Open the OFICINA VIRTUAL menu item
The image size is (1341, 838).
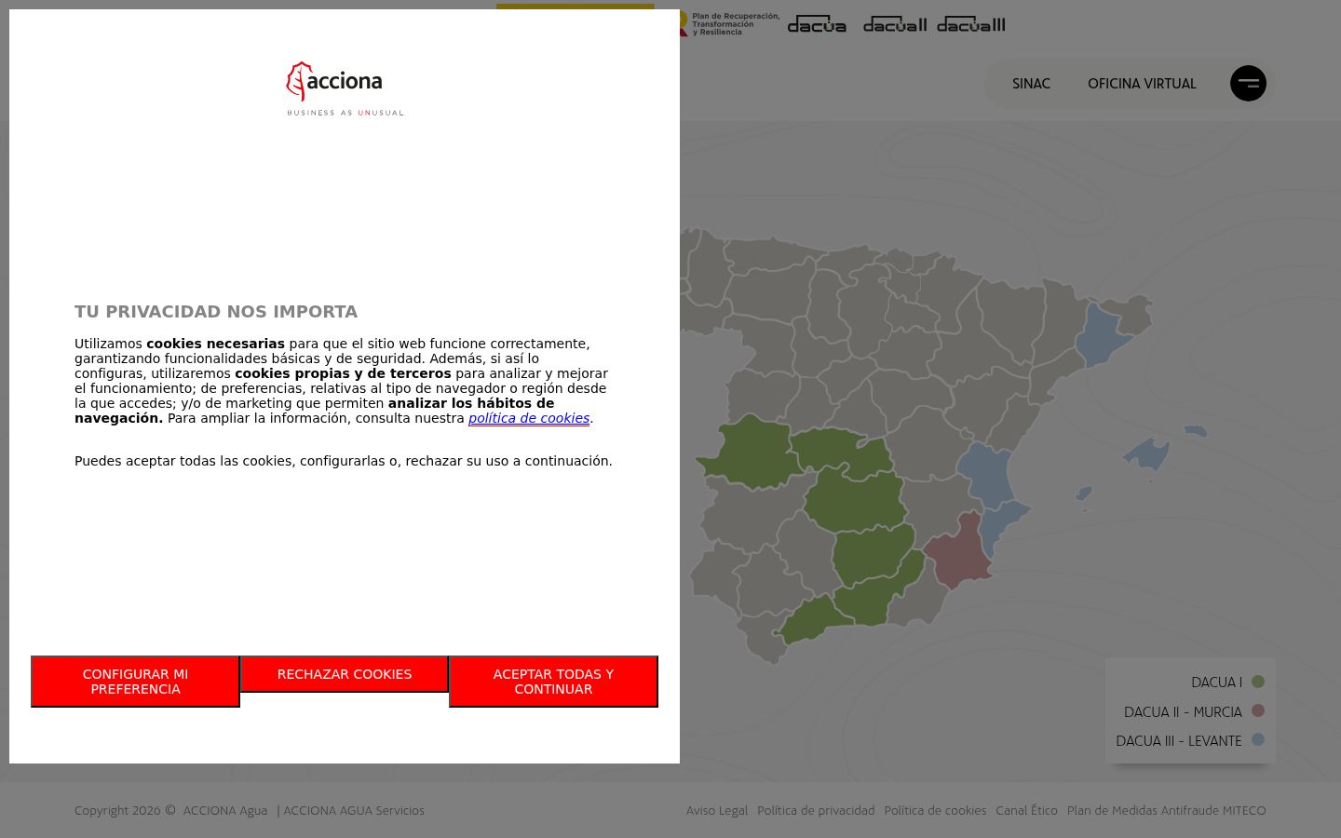pyautogui.click(x=1142, y=84)
